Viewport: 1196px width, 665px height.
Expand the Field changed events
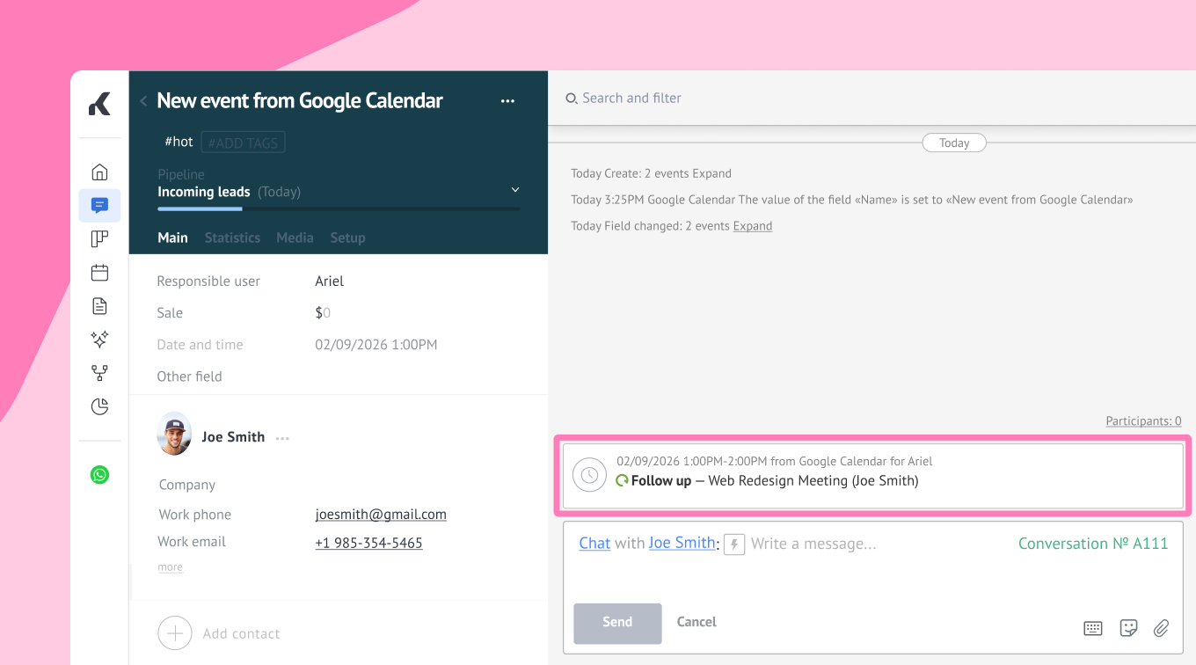pyautogui.click(x=752, y=226)
